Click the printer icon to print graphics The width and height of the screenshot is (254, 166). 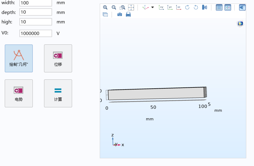pos(128,15)
